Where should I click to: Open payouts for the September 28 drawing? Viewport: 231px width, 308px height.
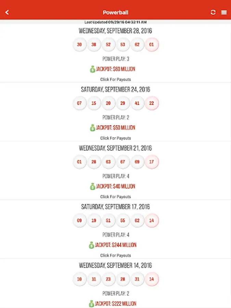tap(115, 79)
